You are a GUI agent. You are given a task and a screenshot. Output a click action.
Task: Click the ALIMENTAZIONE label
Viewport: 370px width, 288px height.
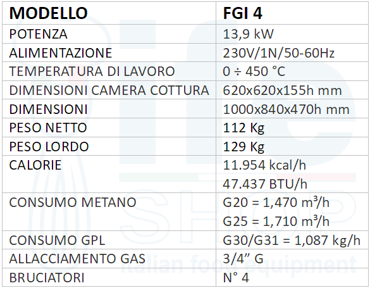tap(61, 53)
